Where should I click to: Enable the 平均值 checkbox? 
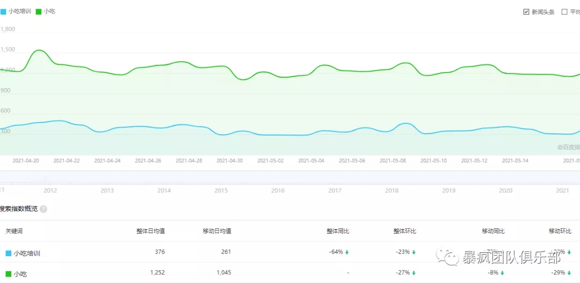pos(564,12)
